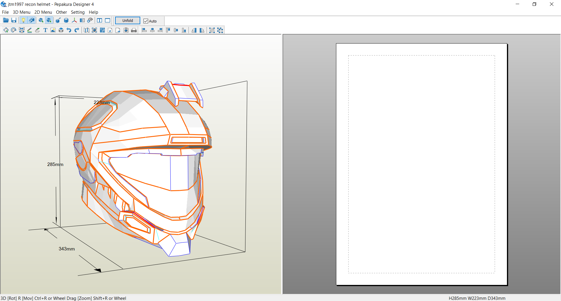Open the 2D Menu
The image size is (561, 301).
coord(43,12)
